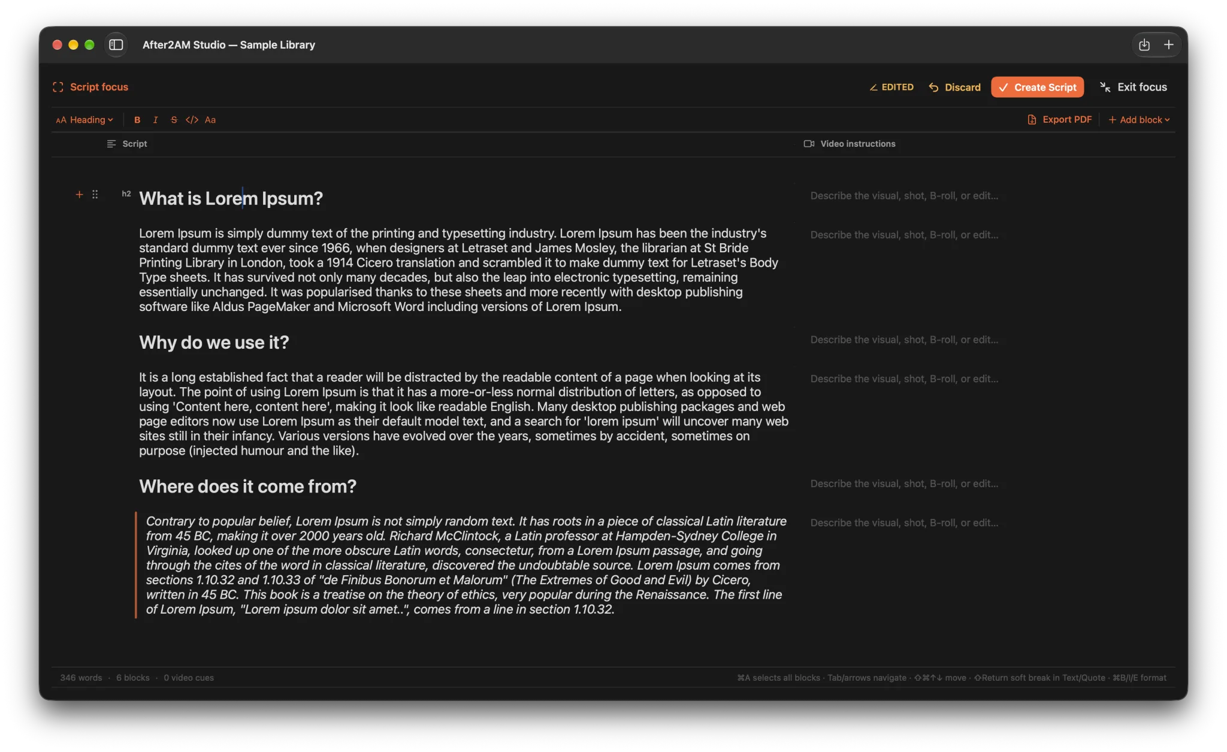Image resolution: width=1227 pixels, height=752 pixels.
Task: Click the paragraph starting 'It is a long established'
Action: (x=463, y=413)
